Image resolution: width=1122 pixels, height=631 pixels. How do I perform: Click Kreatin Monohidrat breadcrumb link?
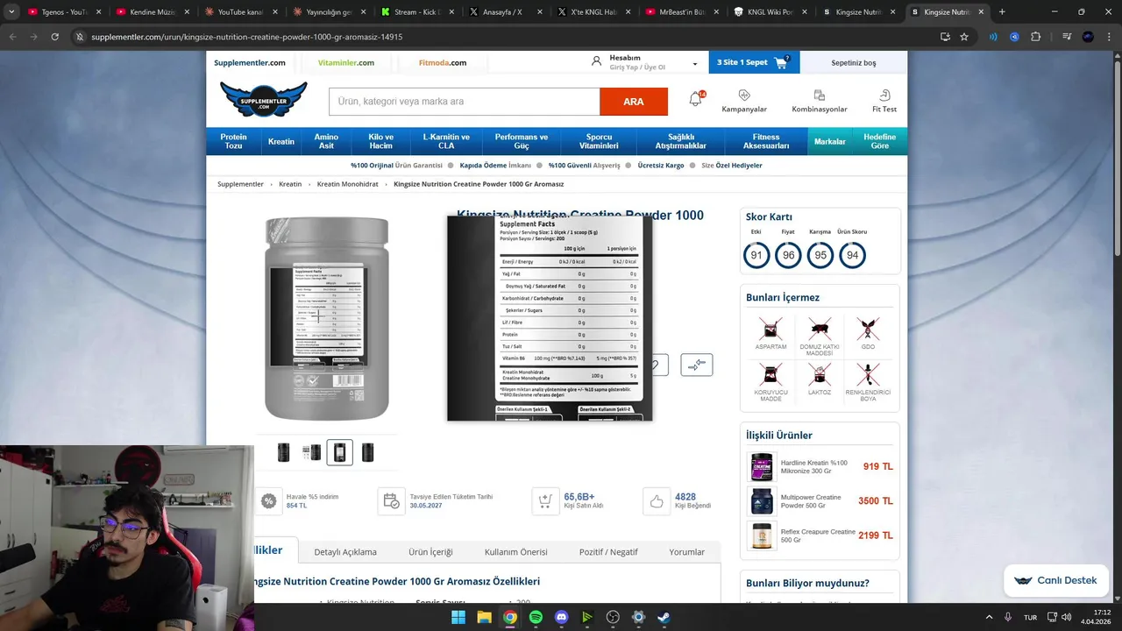(x=348, y=184)
